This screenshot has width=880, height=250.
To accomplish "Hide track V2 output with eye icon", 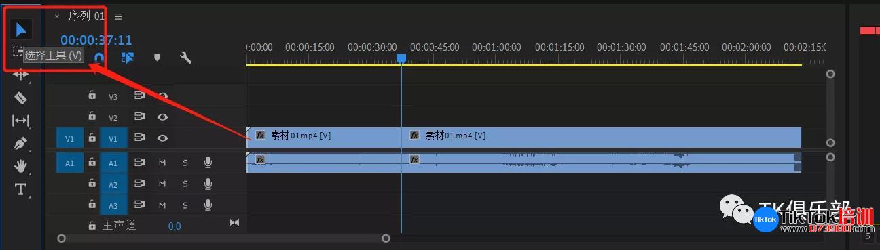I will pyautogui.click(x=163, y=117).
